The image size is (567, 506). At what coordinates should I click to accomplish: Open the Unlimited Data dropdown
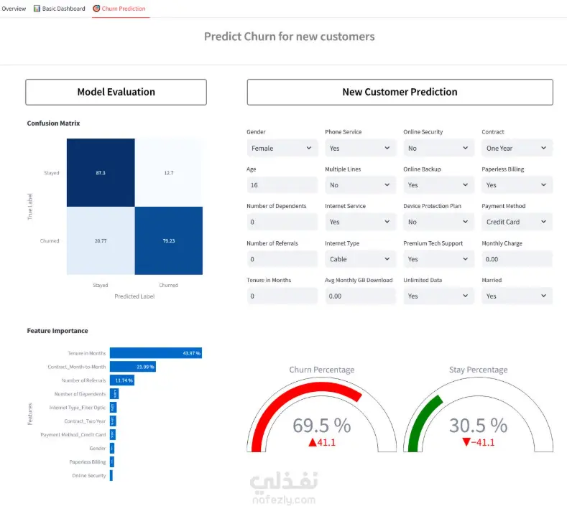click(438, 296)
